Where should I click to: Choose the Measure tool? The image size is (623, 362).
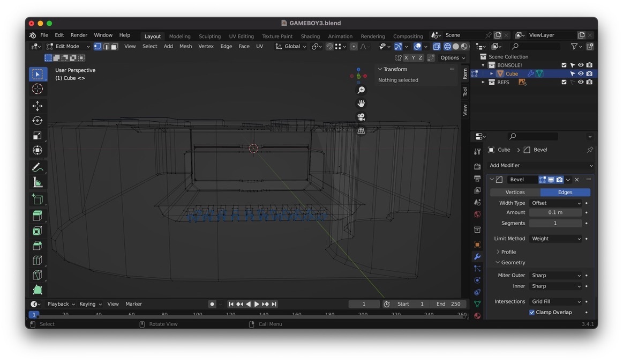tap(37, 182)
